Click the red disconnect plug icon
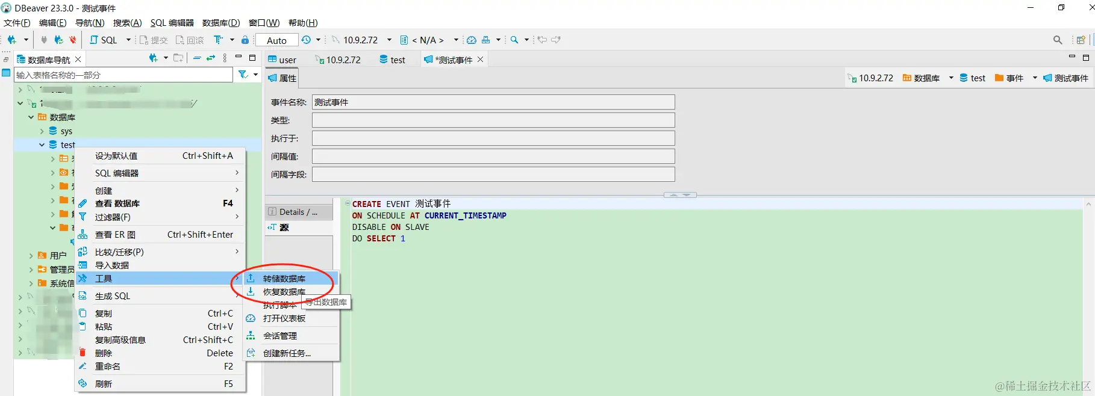The height and width of the screenshot is (396, 1095). 73,40
